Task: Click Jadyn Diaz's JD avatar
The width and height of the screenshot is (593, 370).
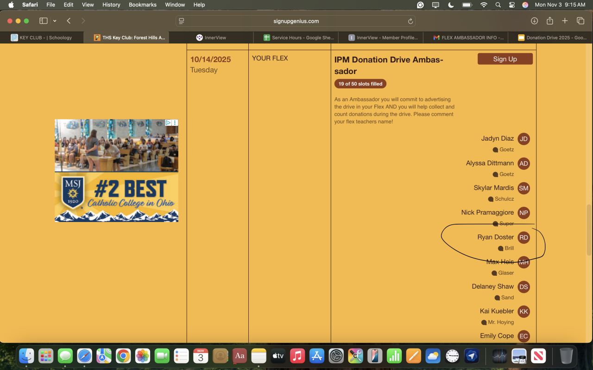Action: click(x=524, y=139)
